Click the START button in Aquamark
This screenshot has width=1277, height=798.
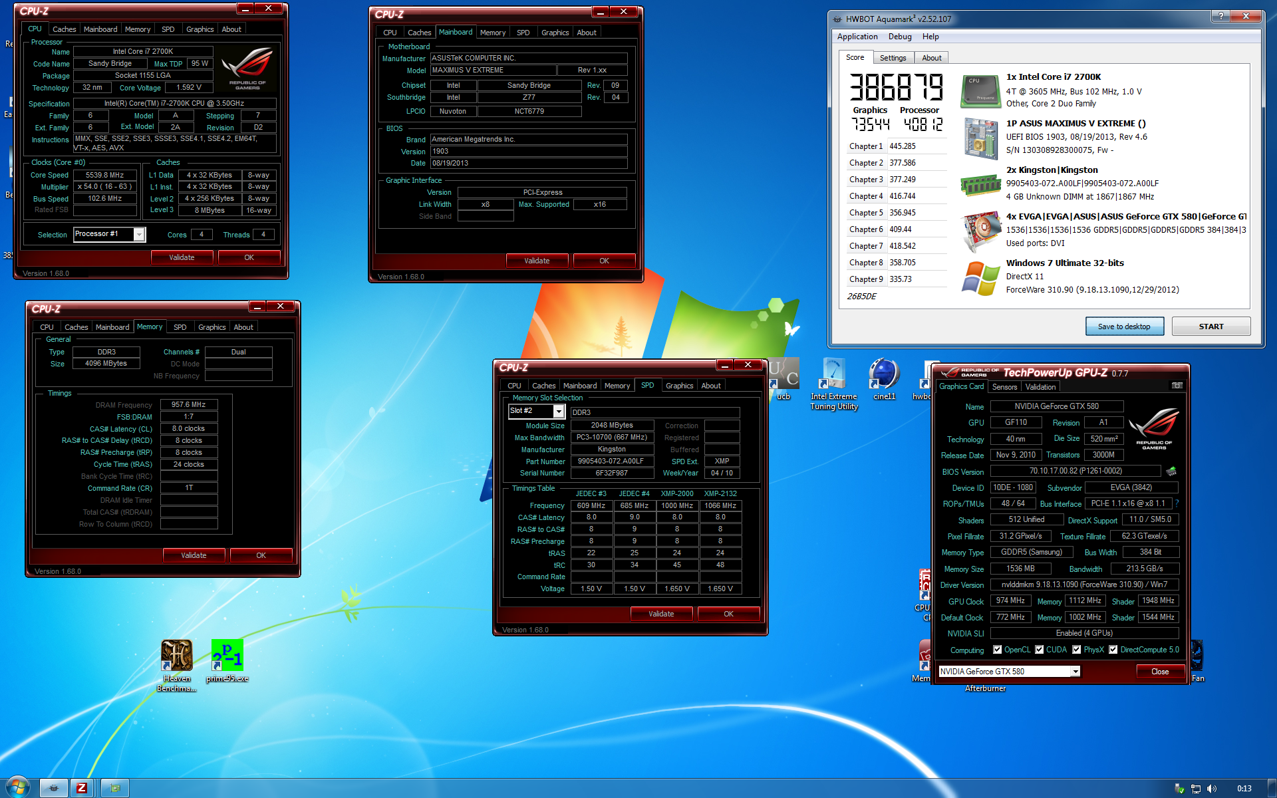(x=1210, y=327)
